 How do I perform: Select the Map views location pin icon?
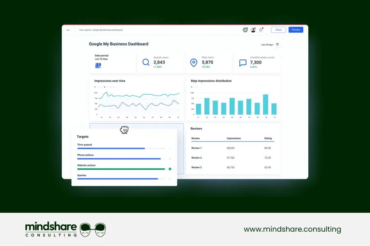pyautogui.click(x=194, y=62)
